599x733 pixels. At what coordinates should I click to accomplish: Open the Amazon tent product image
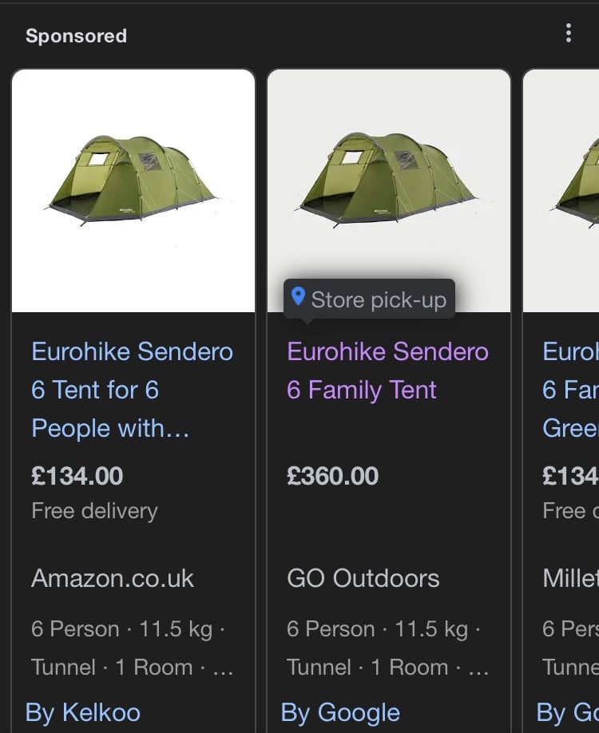(x=133, y=191)
